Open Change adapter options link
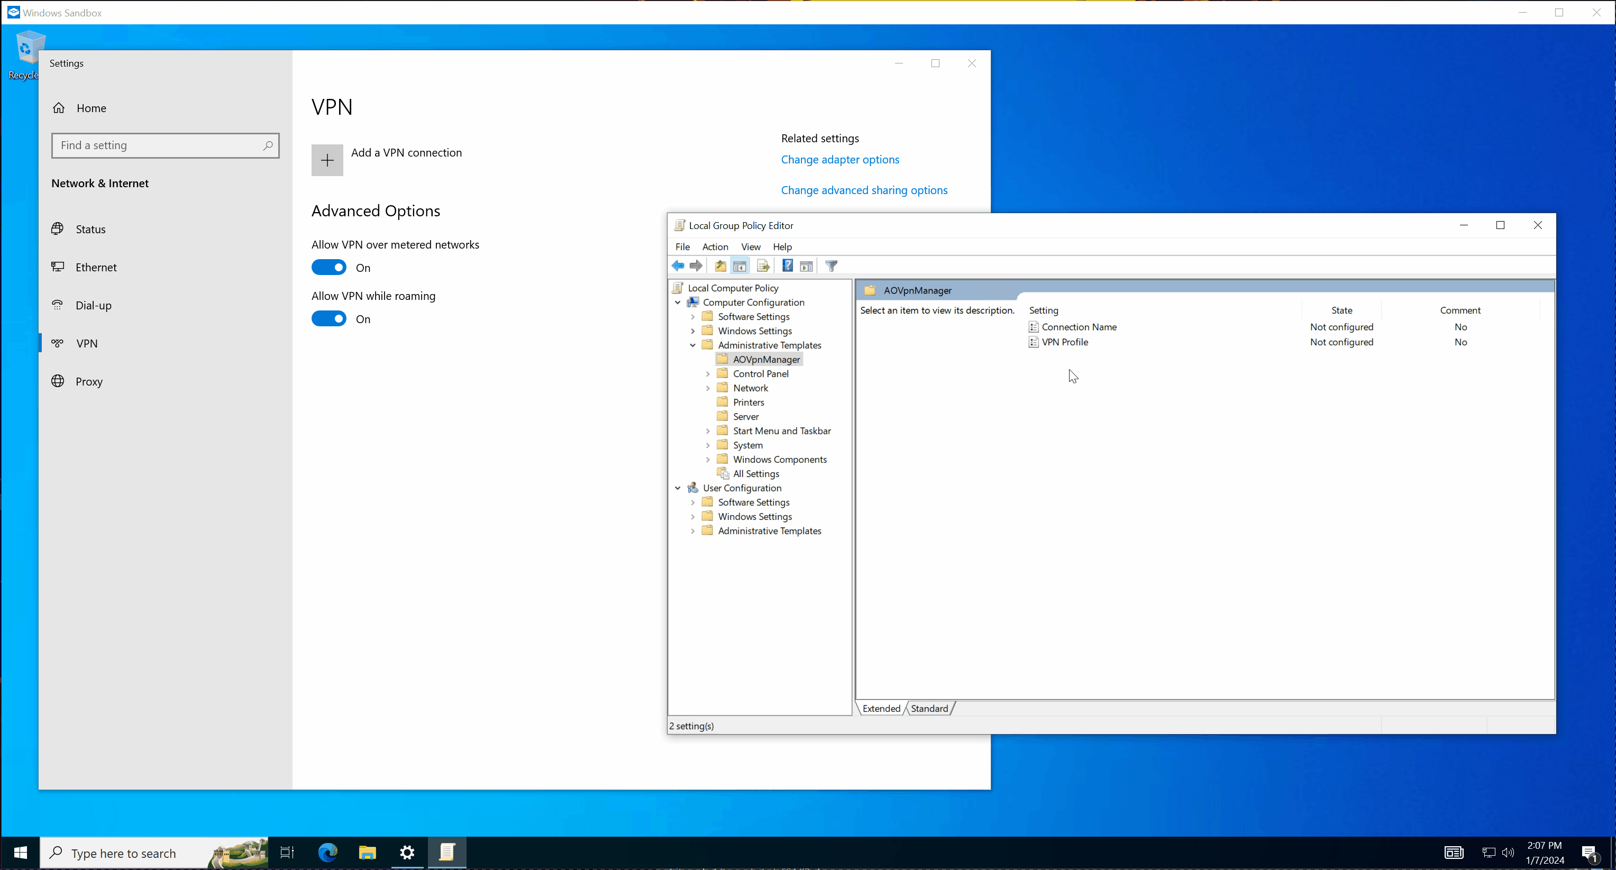Screen dimensions: 1616x870 [x=840, y=159]
